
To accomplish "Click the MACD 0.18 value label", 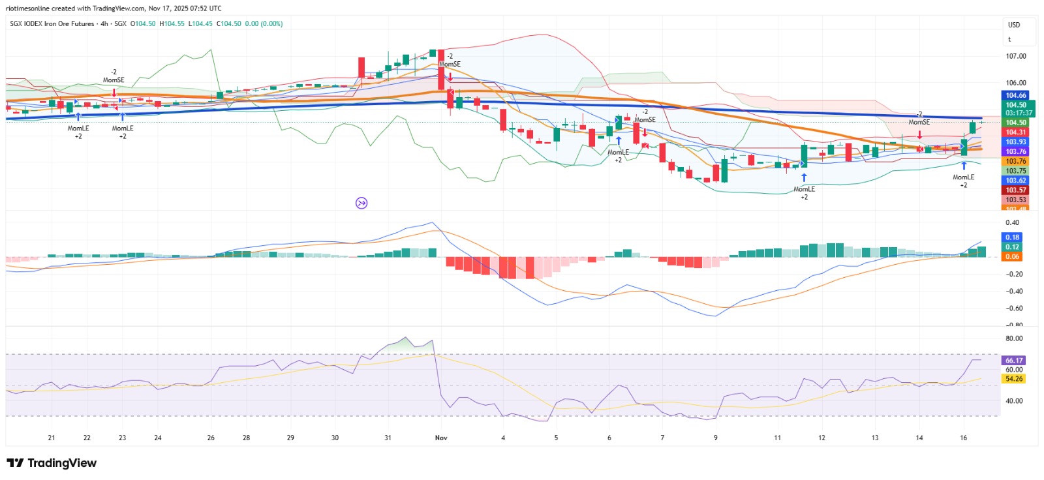I will 1012,237.
